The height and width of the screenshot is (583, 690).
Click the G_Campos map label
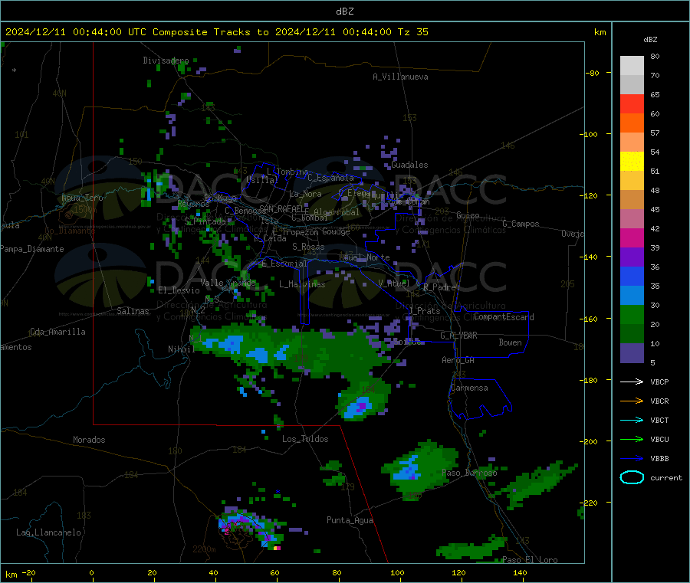521,224
